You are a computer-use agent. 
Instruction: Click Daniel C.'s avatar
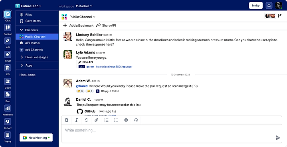click(68, 101)
